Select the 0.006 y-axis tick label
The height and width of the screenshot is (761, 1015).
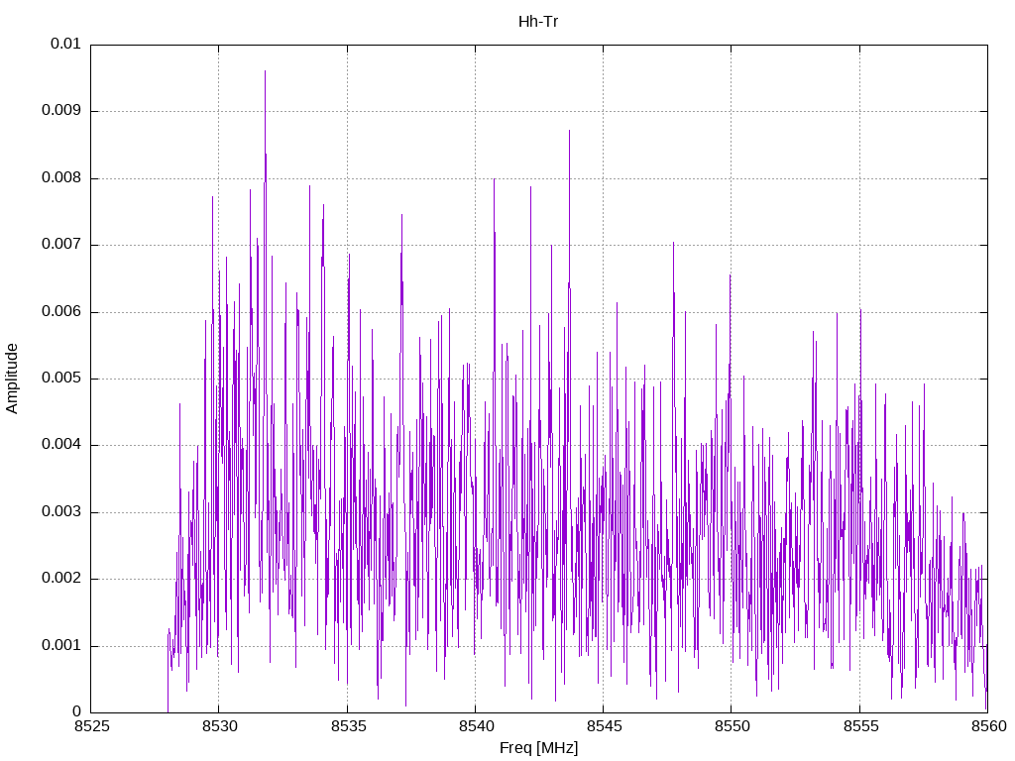coord(61,311)
